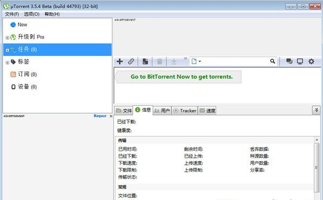Open the 选项(O) menu
The image size is (323, 200).
[x=31, y=14]
